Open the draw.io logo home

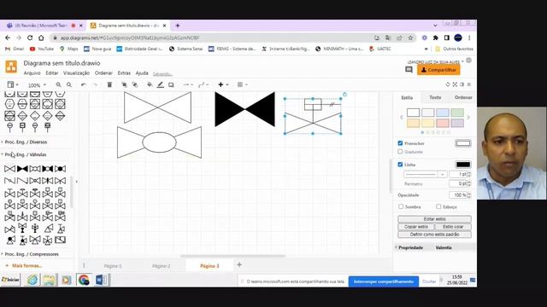11,67
